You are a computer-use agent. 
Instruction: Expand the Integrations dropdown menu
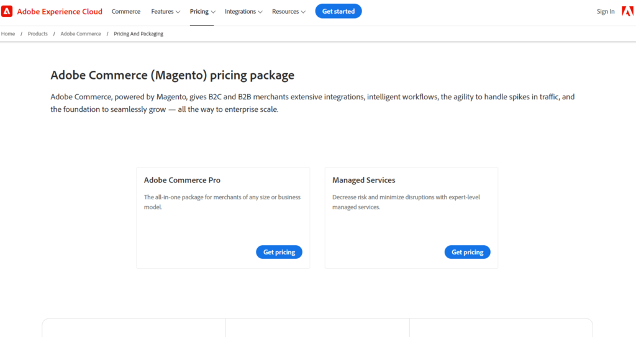pos(243,11)
